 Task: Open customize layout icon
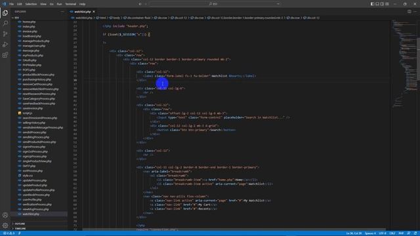coord(387,4)
